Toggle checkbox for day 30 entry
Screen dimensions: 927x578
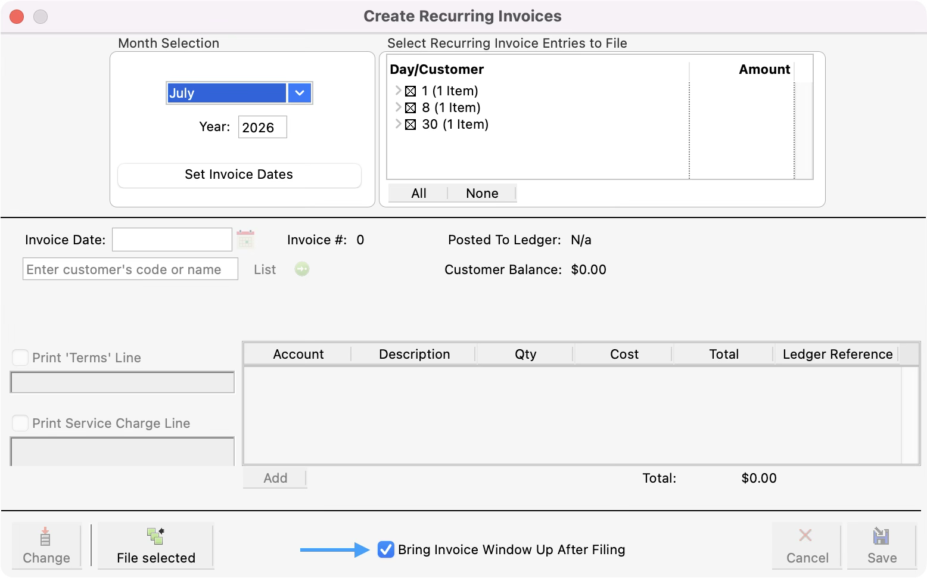click(x=410, y=125)
